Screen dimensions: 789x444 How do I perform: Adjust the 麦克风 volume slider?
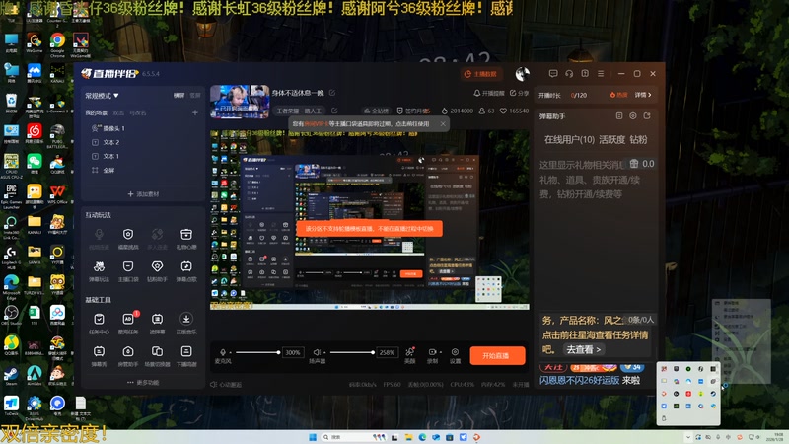click(x=257, y=352)
